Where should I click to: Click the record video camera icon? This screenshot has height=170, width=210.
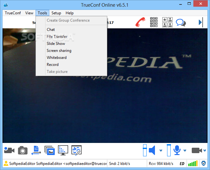click(x=9, y=150)
